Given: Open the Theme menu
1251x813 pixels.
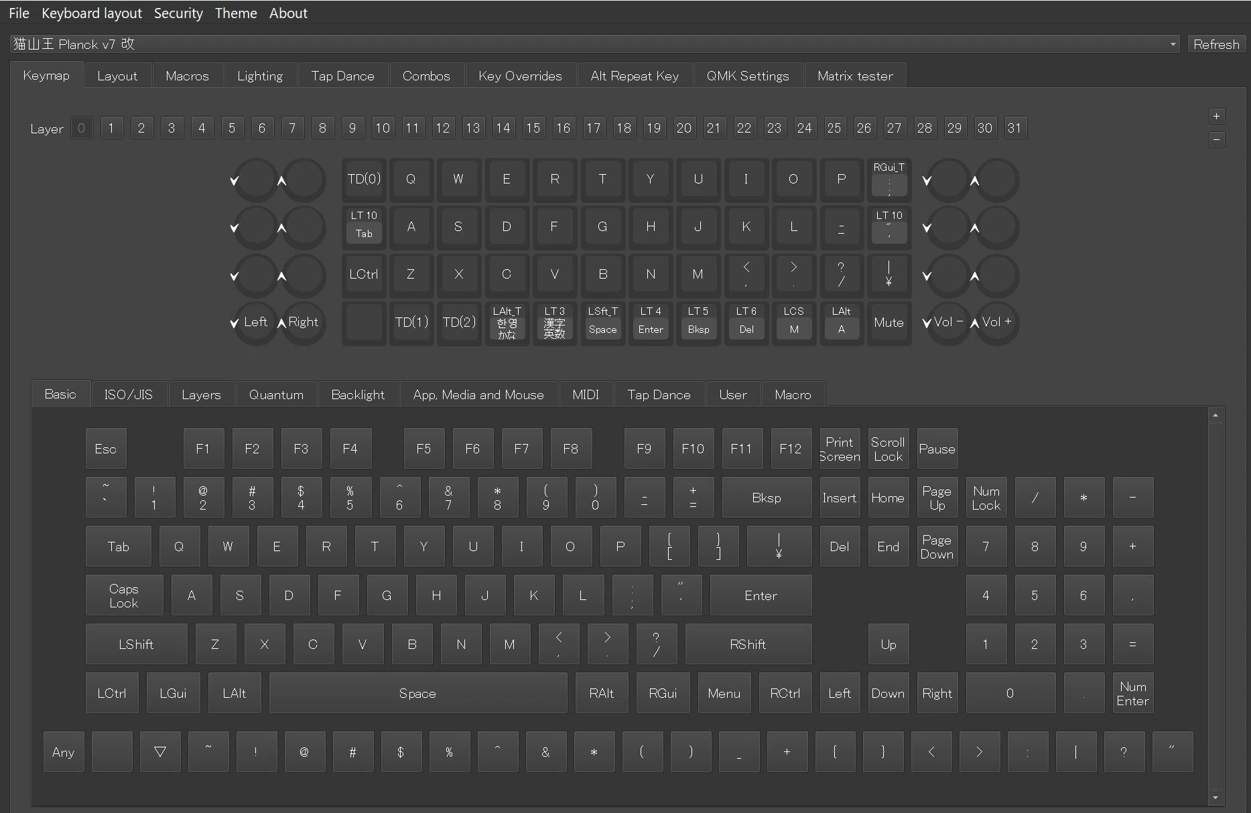Looking at the screenshot, I should pyautogui.click(x=236, y=13).
